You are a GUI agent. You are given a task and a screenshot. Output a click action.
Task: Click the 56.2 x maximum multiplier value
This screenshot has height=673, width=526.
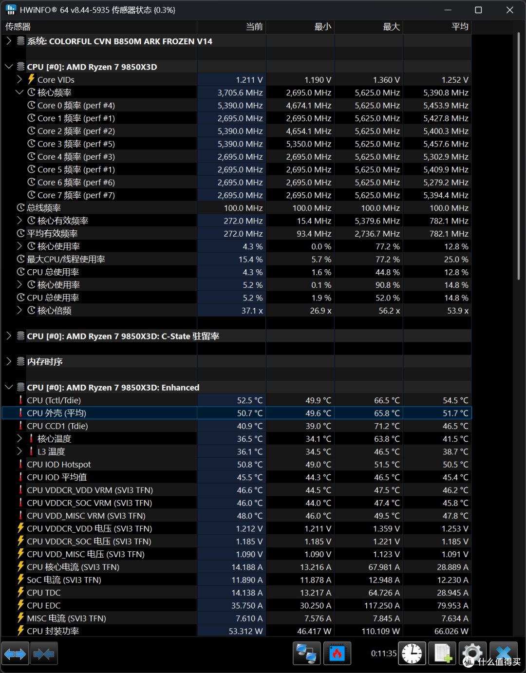pos(390,310)
